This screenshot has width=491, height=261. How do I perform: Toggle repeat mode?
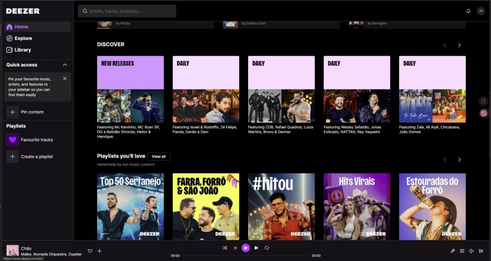266,248
